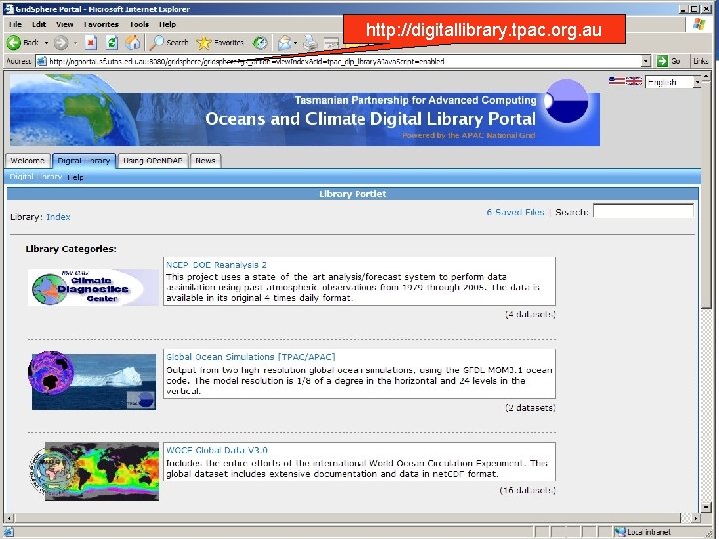Click the Library Index link
Viewport: 719px width, 539px height.
pyautogui.click(x=58, y=217)
